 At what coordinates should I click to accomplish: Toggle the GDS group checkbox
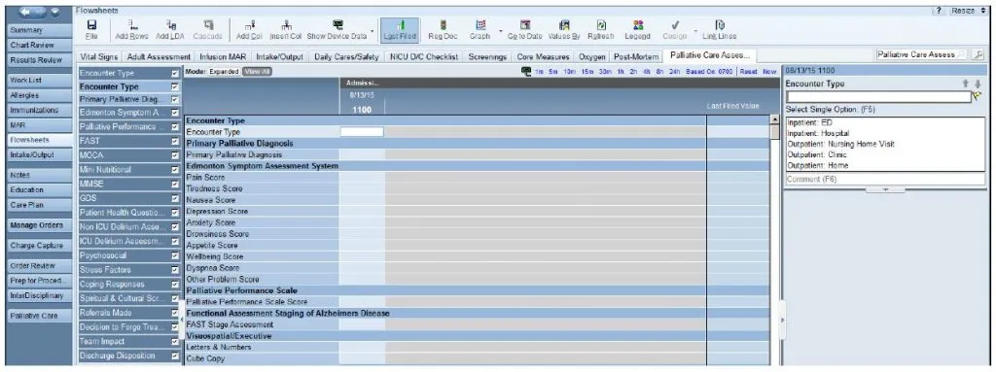175,198
